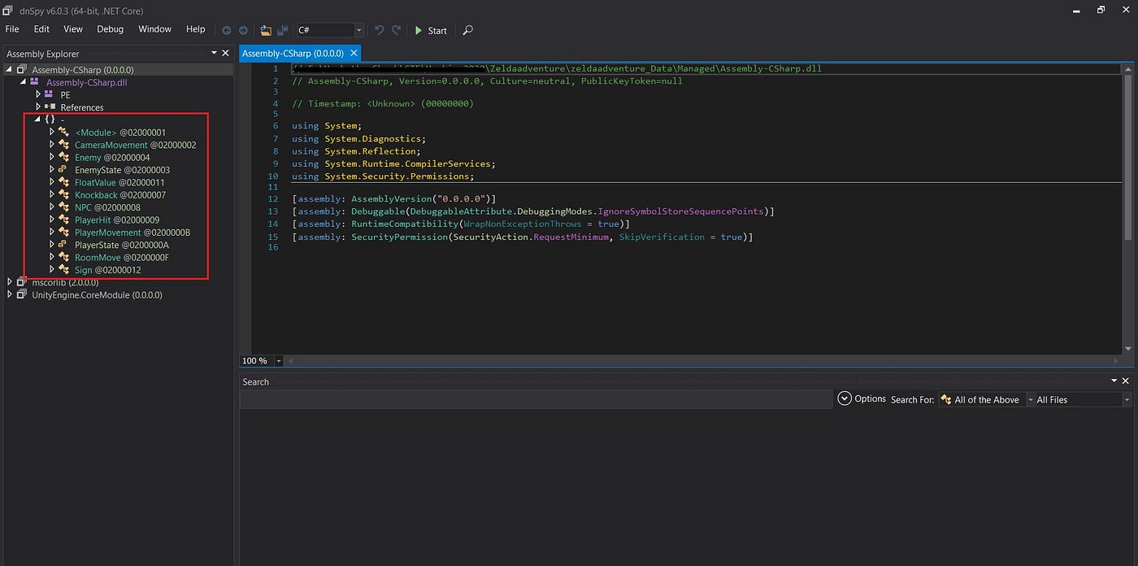Open search with the magnifier icon
The height and width of the screenshot is (566, 1138).
467,30
